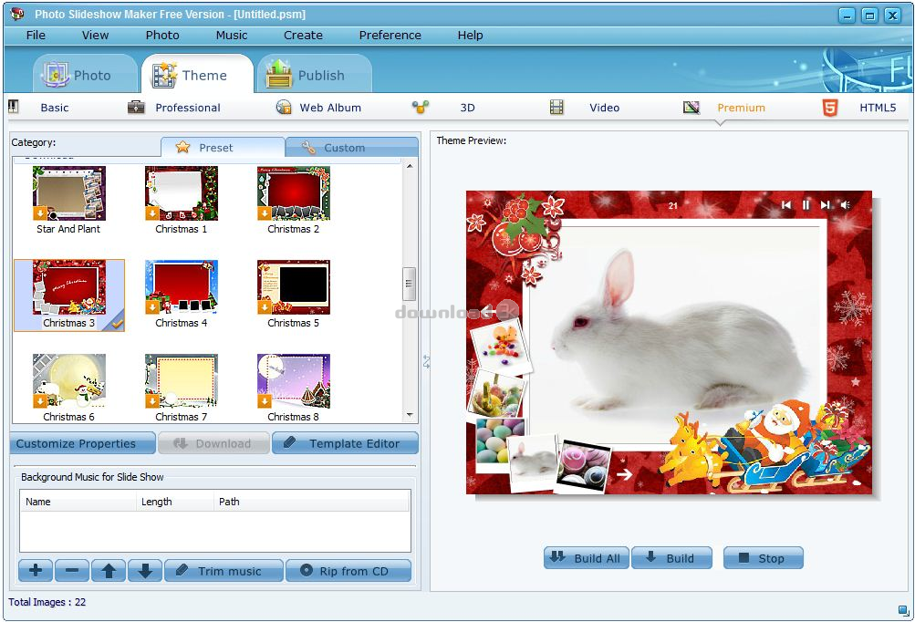Switch to the Custom tab
Image resolution: width=915 pixels, height=622 pixels.
point(352,147)
